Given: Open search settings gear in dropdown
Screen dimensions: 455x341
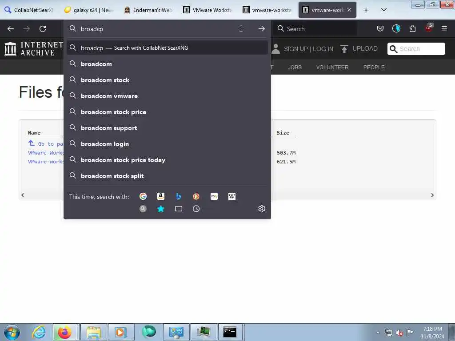Looking at the screenshot, I should click(x=262, y=209).
